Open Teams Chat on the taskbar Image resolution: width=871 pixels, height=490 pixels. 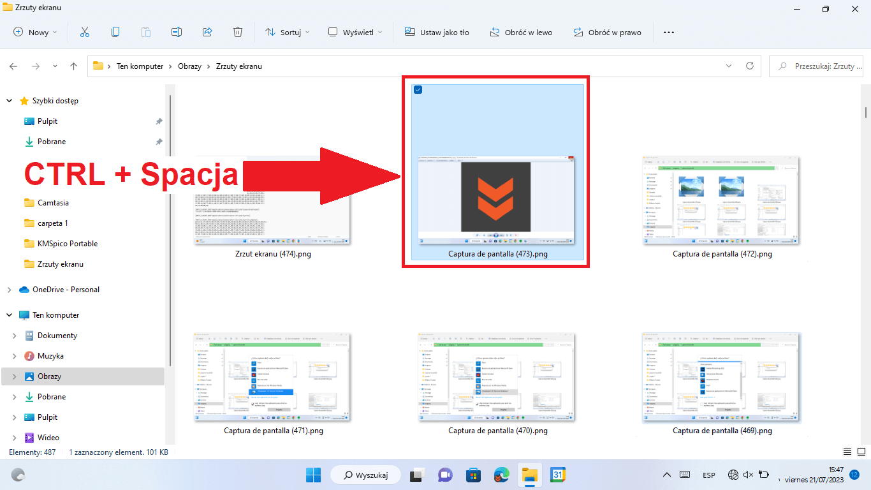point(445,475)
